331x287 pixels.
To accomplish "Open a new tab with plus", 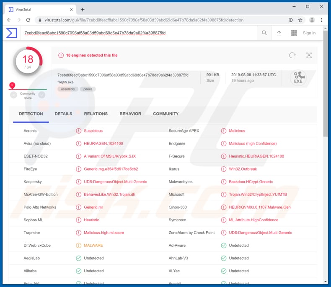I will (83, 10).
